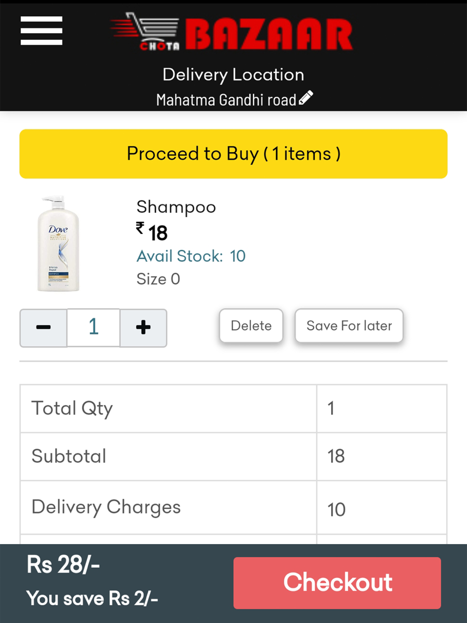Decrease shampoo quantity with minus button

coord(43,328)
